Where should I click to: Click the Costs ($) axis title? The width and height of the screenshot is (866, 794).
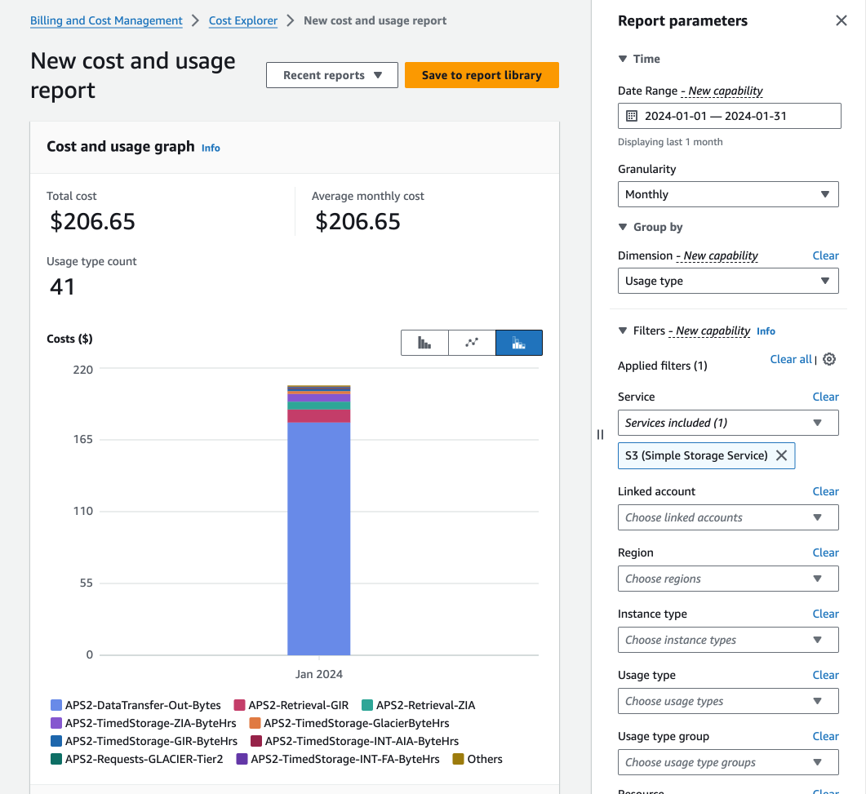coord(69,339)
